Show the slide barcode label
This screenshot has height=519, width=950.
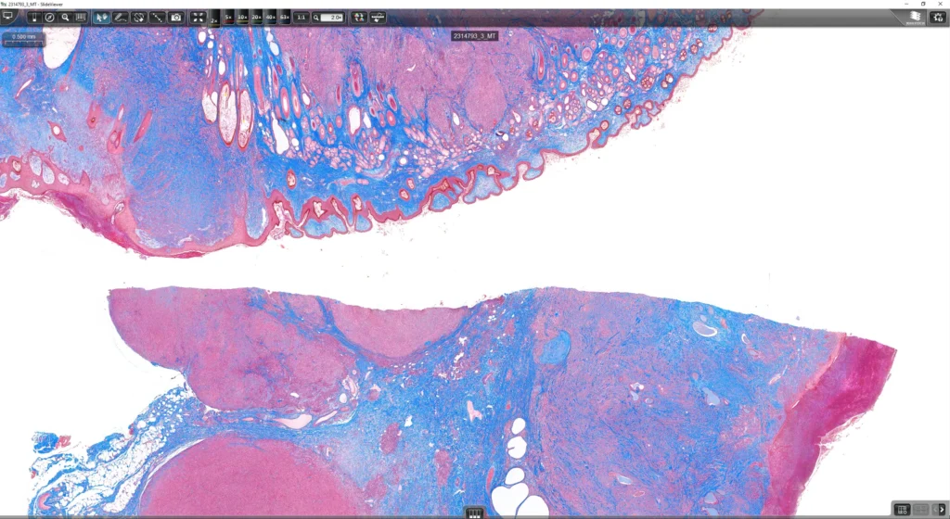[x=80, y=18]
